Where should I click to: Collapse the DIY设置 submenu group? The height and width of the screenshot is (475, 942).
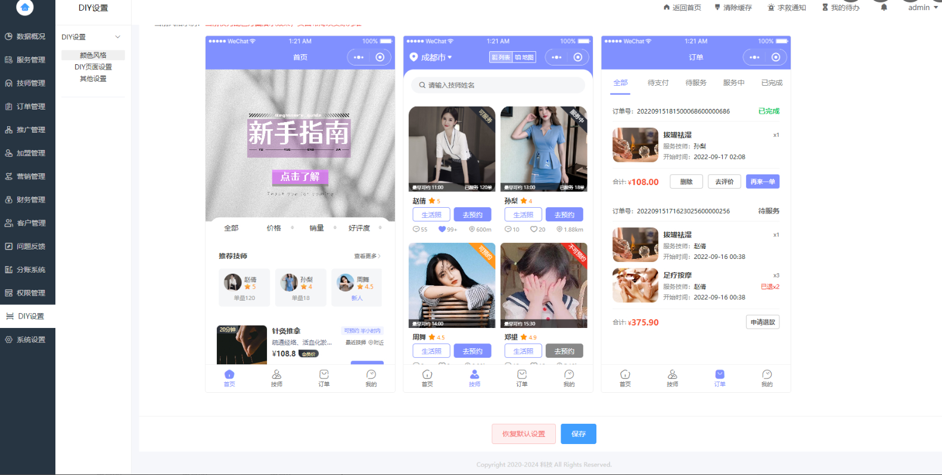point(92,37)
